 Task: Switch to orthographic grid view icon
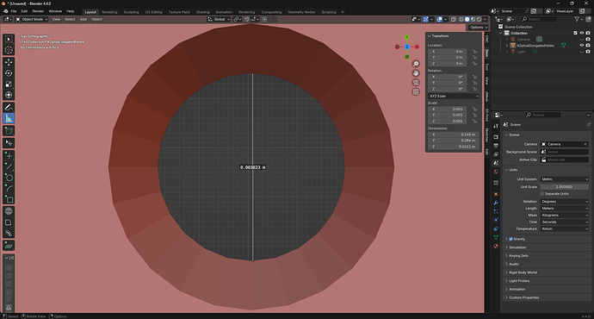point(416,91)
